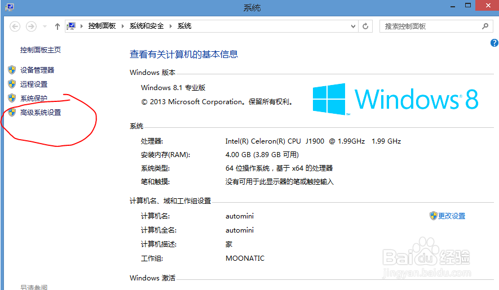
Task: Expand the chevron after 系统和安全
Action: tap(171, 26)
